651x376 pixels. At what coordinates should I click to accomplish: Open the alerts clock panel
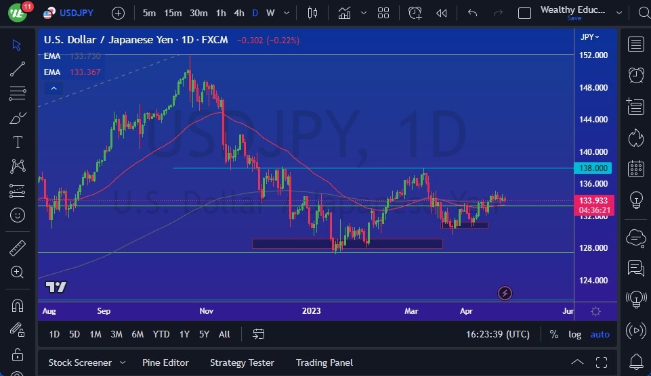tap(635, 76)
